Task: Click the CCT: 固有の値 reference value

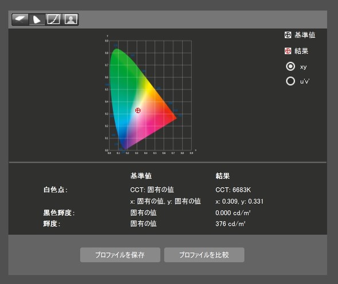Action: pyautogui.click(x=152, y=190)
